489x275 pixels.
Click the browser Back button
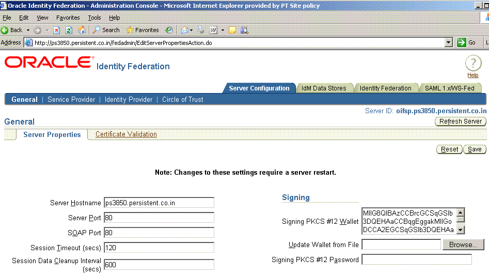[11, 30]
